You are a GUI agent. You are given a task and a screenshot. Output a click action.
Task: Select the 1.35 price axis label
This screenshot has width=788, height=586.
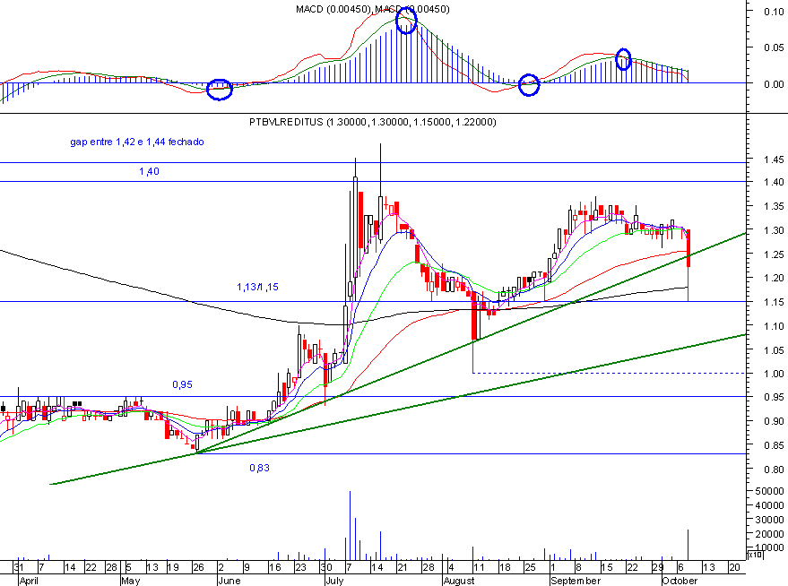[x=774, y=206]
